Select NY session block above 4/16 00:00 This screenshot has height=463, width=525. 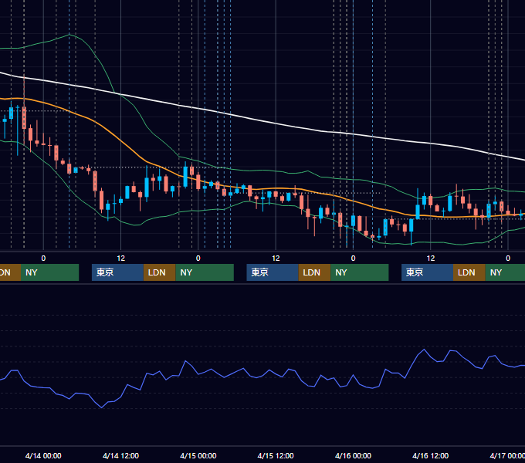tap(360, 272)
